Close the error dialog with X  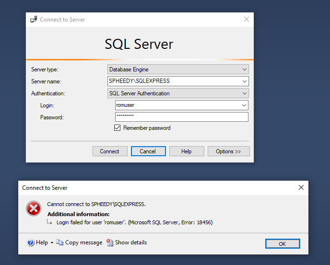click(301, 187)
